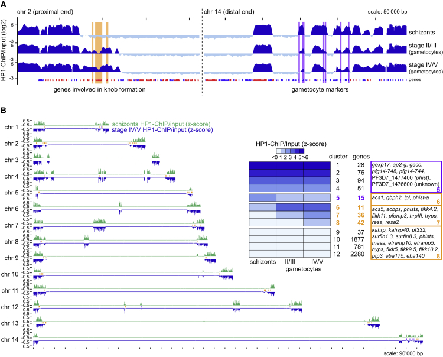Select the 'chr 3' row label
Viewport: 443px width, 357px height.
(11, 160)
